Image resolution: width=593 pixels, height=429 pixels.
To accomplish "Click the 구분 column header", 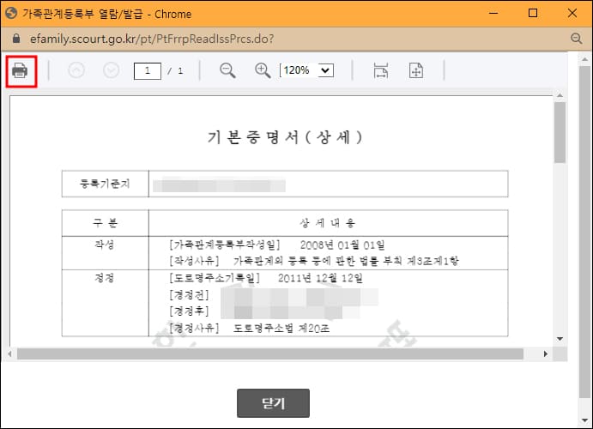I will click(x=106, y=222).
